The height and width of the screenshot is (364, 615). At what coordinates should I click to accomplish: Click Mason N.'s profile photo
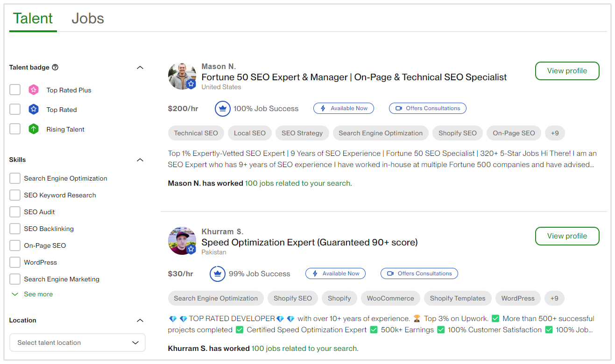(182, 76)
